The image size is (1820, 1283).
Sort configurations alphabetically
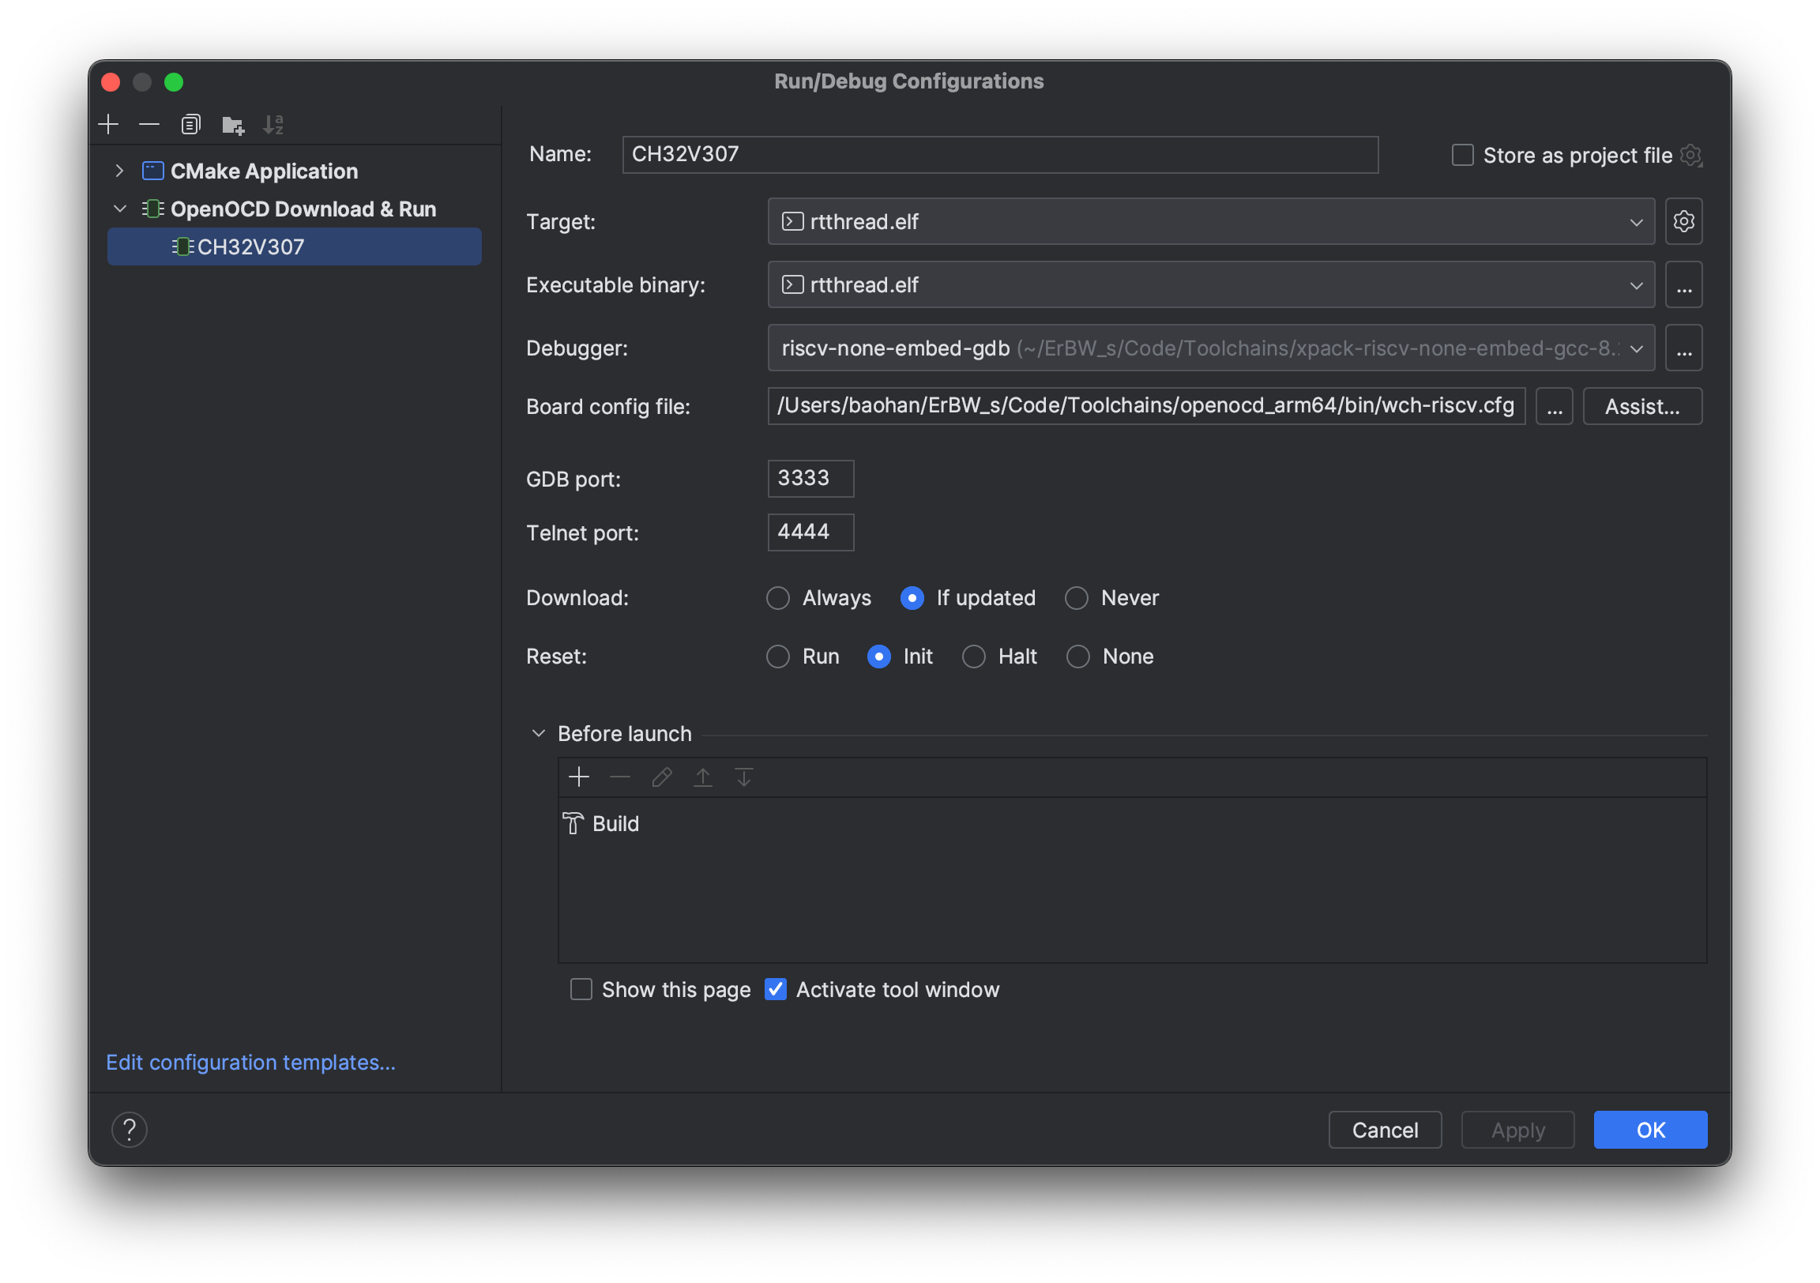(x=273, y=125)
